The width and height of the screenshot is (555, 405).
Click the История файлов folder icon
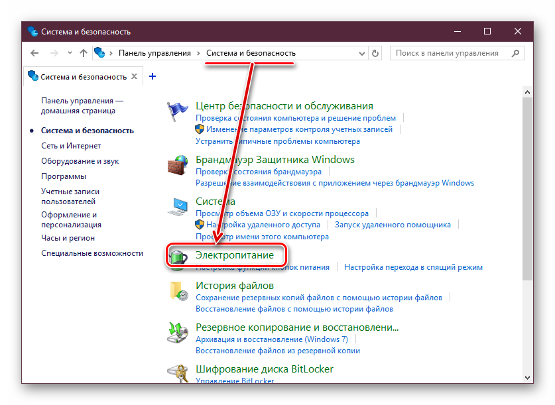click(177, 292)
